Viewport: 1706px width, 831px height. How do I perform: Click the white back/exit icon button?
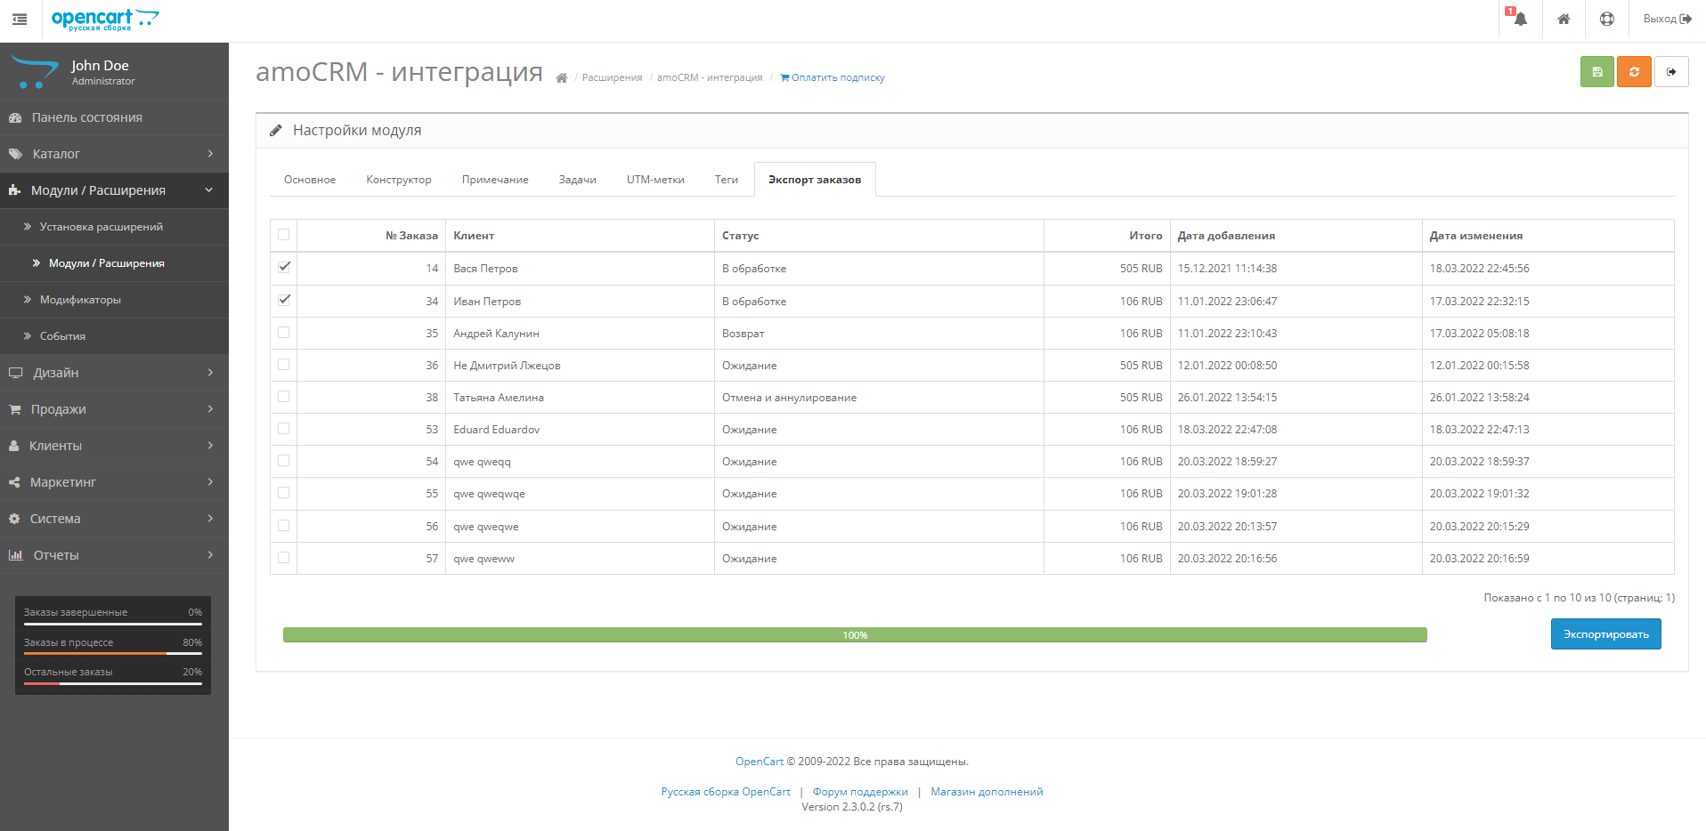pyautogui.click(x=1671, y=72)
